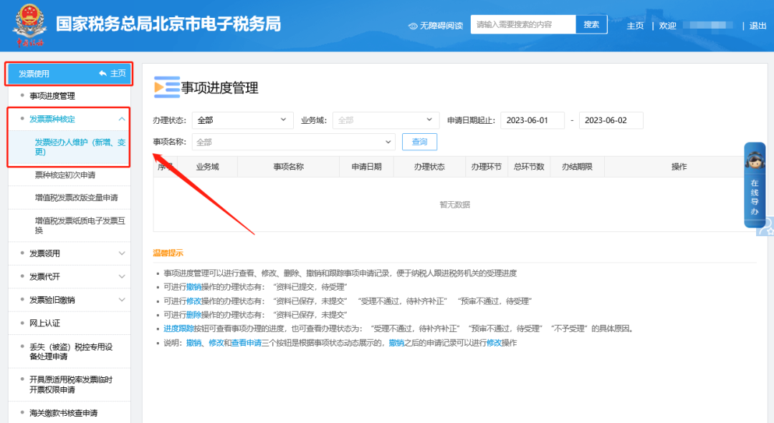The image size is (774, 423).
Task: Click the 办结期限 column header
Action: 576,167
